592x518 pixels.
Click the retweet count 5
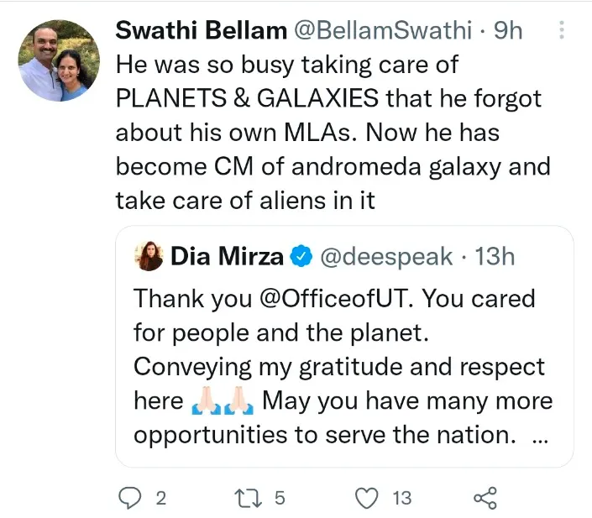click(x=280, y=499)
